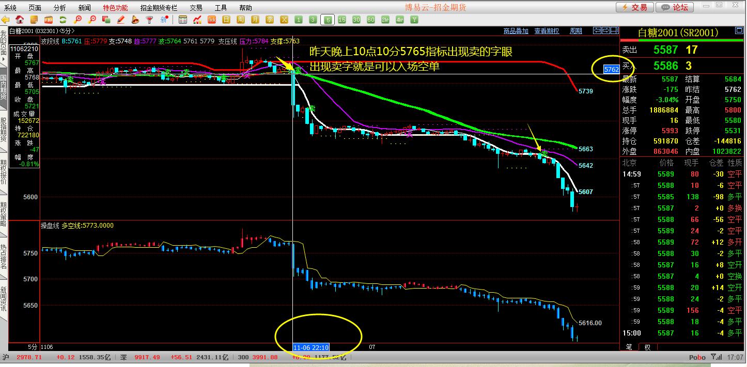This screenshot has height=367, width=747.
Task: Switch to the Tick chart icon
Action: point(211,20)
